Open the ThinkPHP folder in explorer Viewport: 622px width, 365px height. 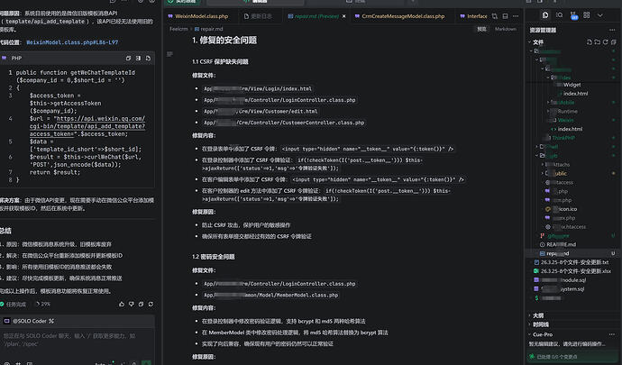coord(563,138)
